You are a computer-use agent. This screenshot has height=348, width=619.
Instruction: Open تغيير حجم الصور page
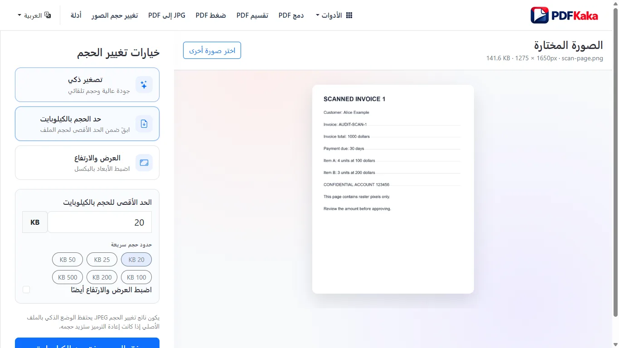point(115,15)
